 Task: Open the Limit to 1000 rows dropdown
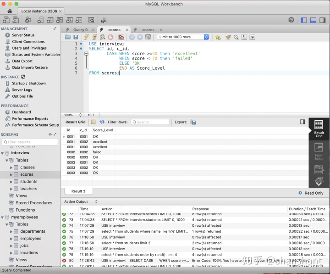183,37
